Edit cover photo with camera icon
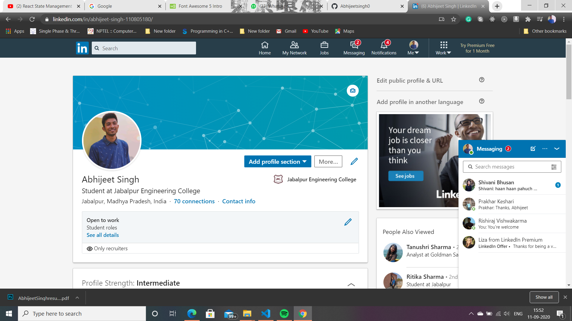Screen dimensions: 572x321 coord(353,91)
